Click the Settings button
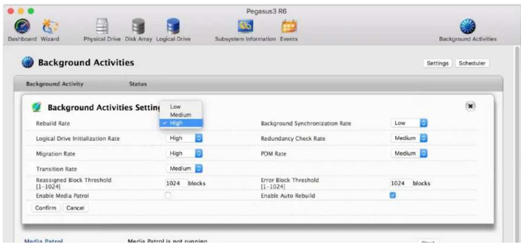 437,63
